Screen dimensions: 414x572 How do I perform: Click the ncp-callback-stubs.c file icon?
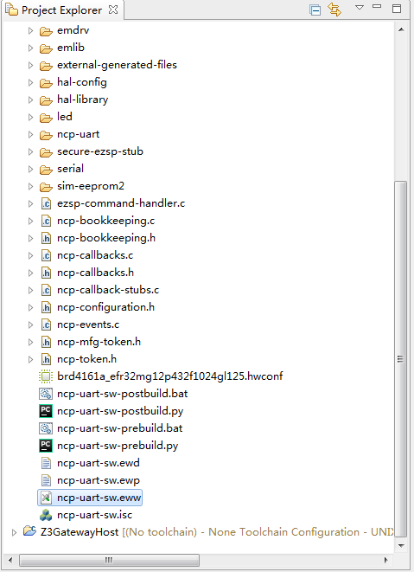(46, 291)
